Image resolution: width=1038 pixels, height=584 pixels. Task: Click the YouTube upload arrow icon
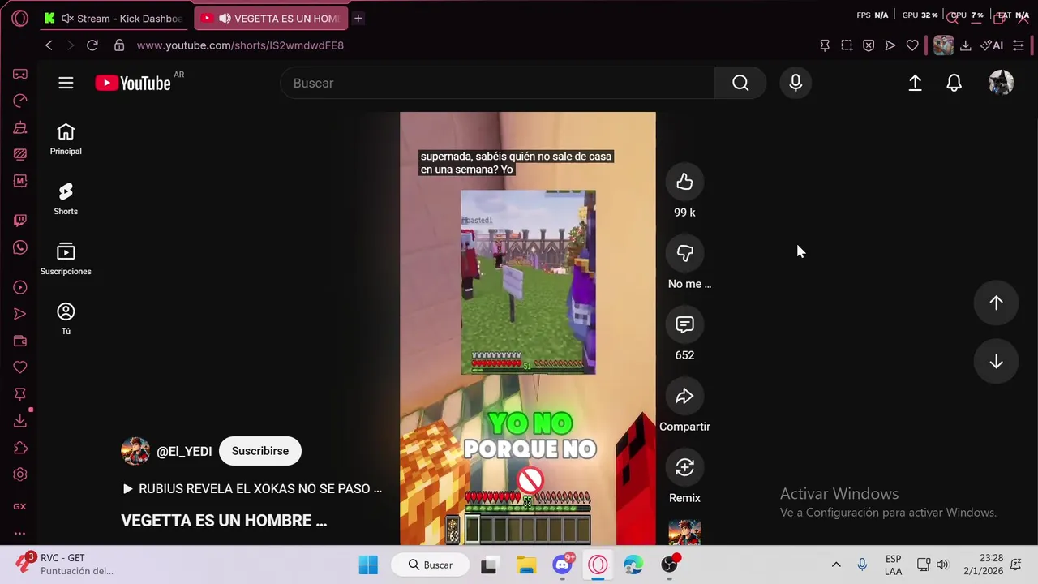(x=915, y=83)
